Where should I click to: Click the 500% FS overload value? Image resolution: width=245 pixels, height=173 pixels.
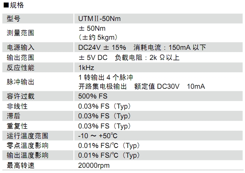coord(93,96)
